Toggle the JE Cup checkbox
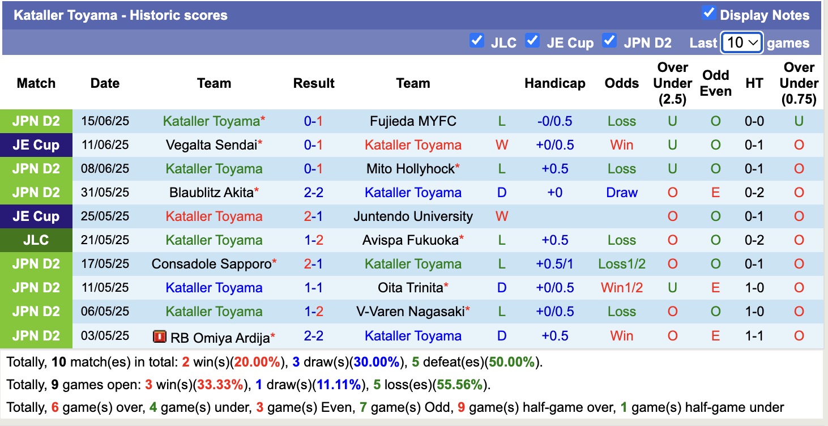 click(x=532, y=41)
